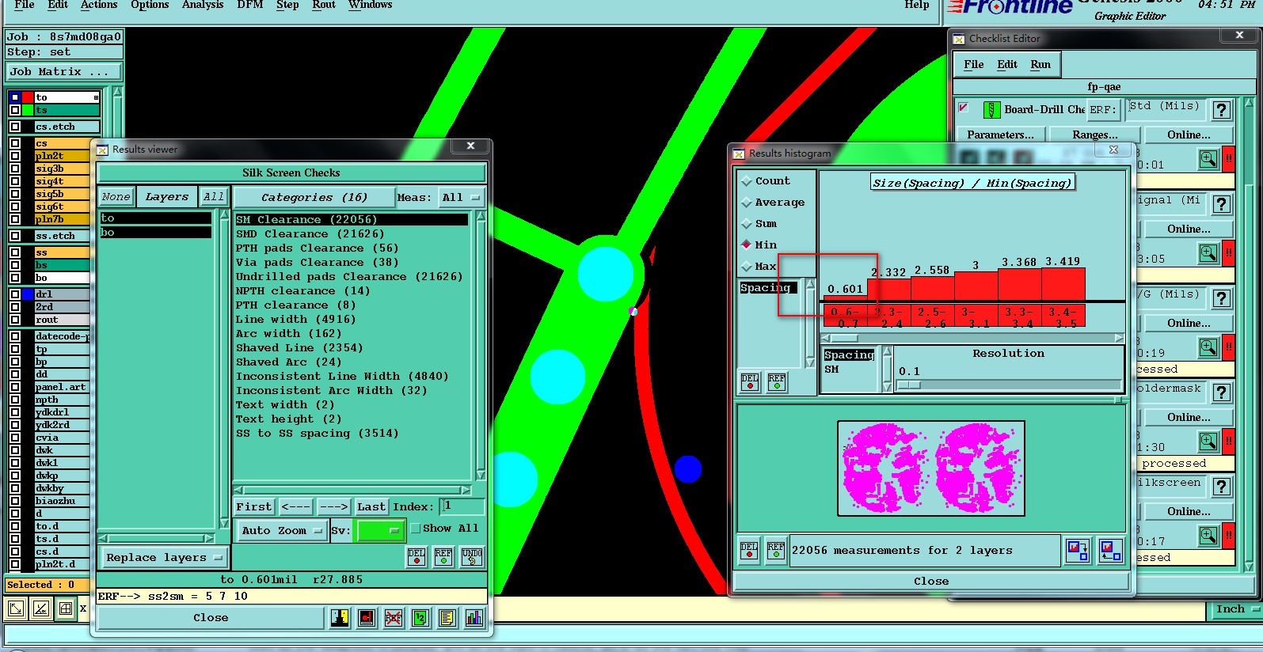Click the green '12' page icon
This screenshot has height=652, width=1263.
coord(420,618)
